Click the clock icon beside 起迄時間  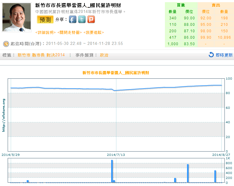[x=6, y=44]
